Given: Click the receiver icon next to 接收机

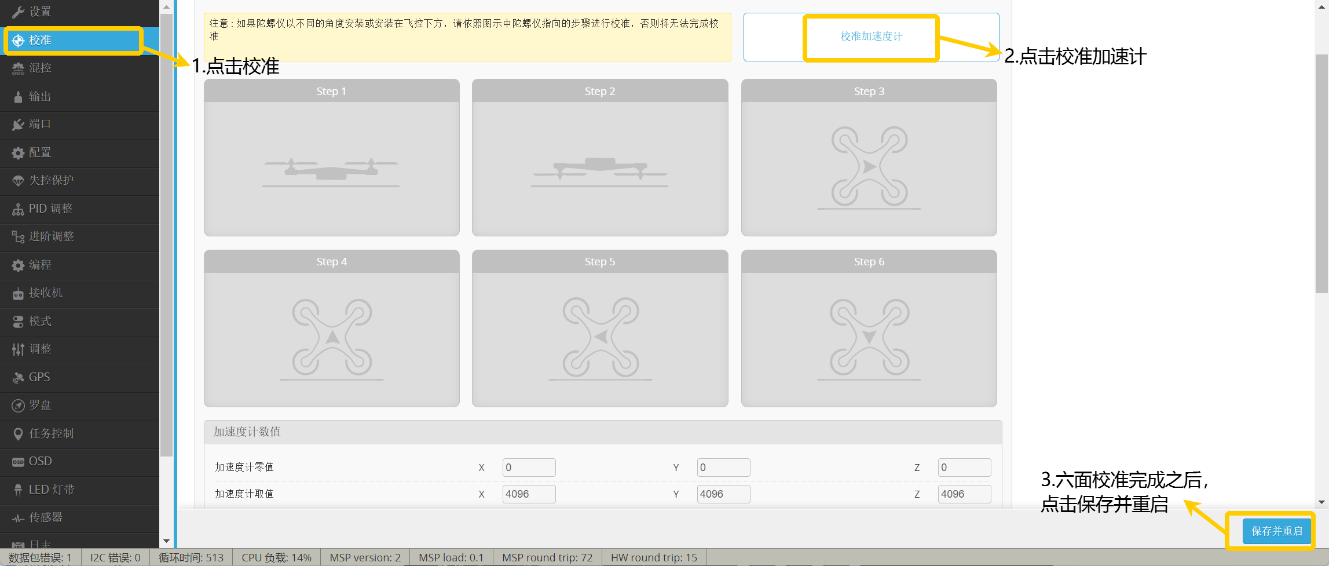Looking at the screenshot, I should tap(18, 294).
